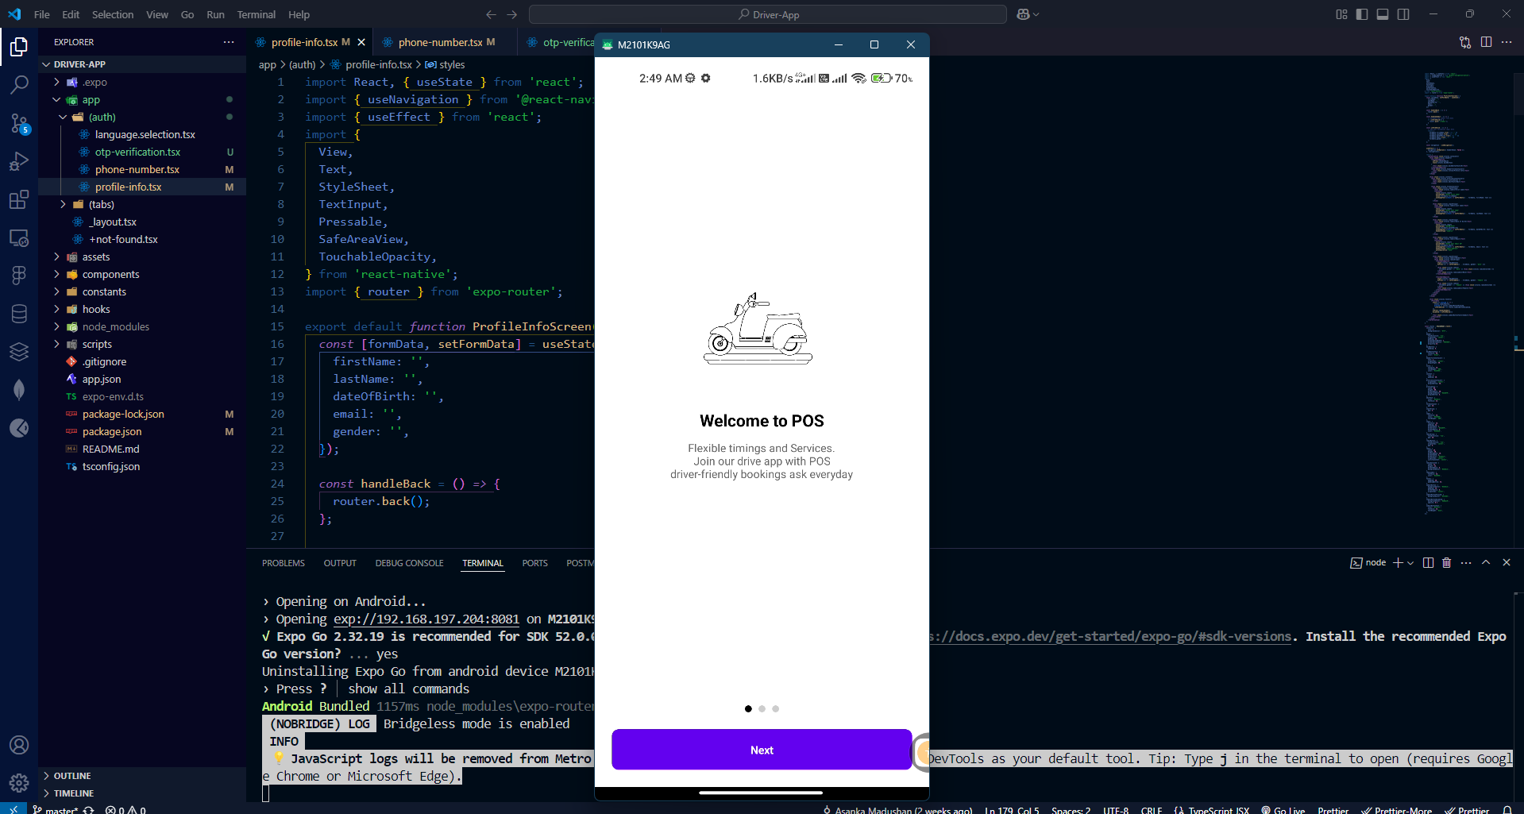Split the terminal using the split icon

coord(1427,562)
